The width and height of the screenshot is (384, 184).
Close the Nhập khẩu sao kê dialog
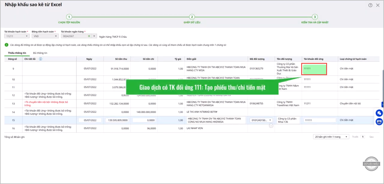point(378,5)
